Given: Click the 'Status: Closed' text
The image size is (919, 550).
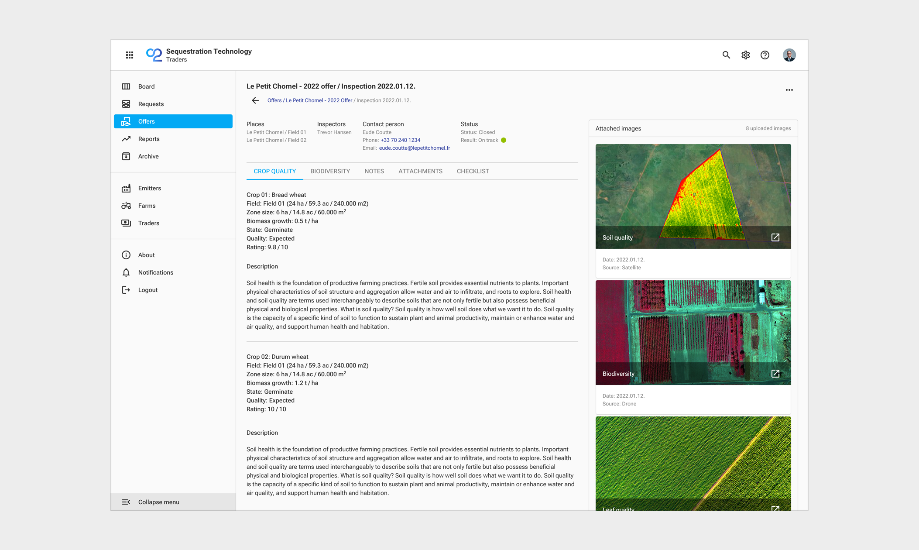Looking at the screenshot, I should 478,132.
